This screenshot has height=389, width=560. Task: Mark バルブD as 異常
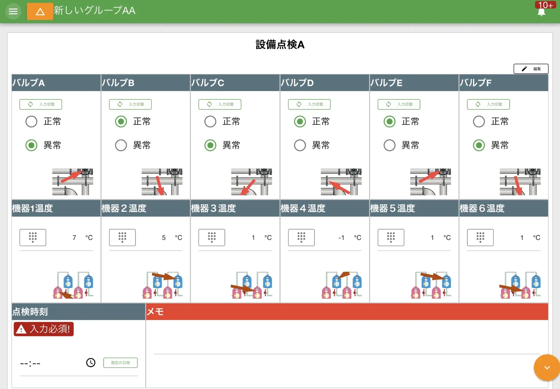[x=300, y=145]
